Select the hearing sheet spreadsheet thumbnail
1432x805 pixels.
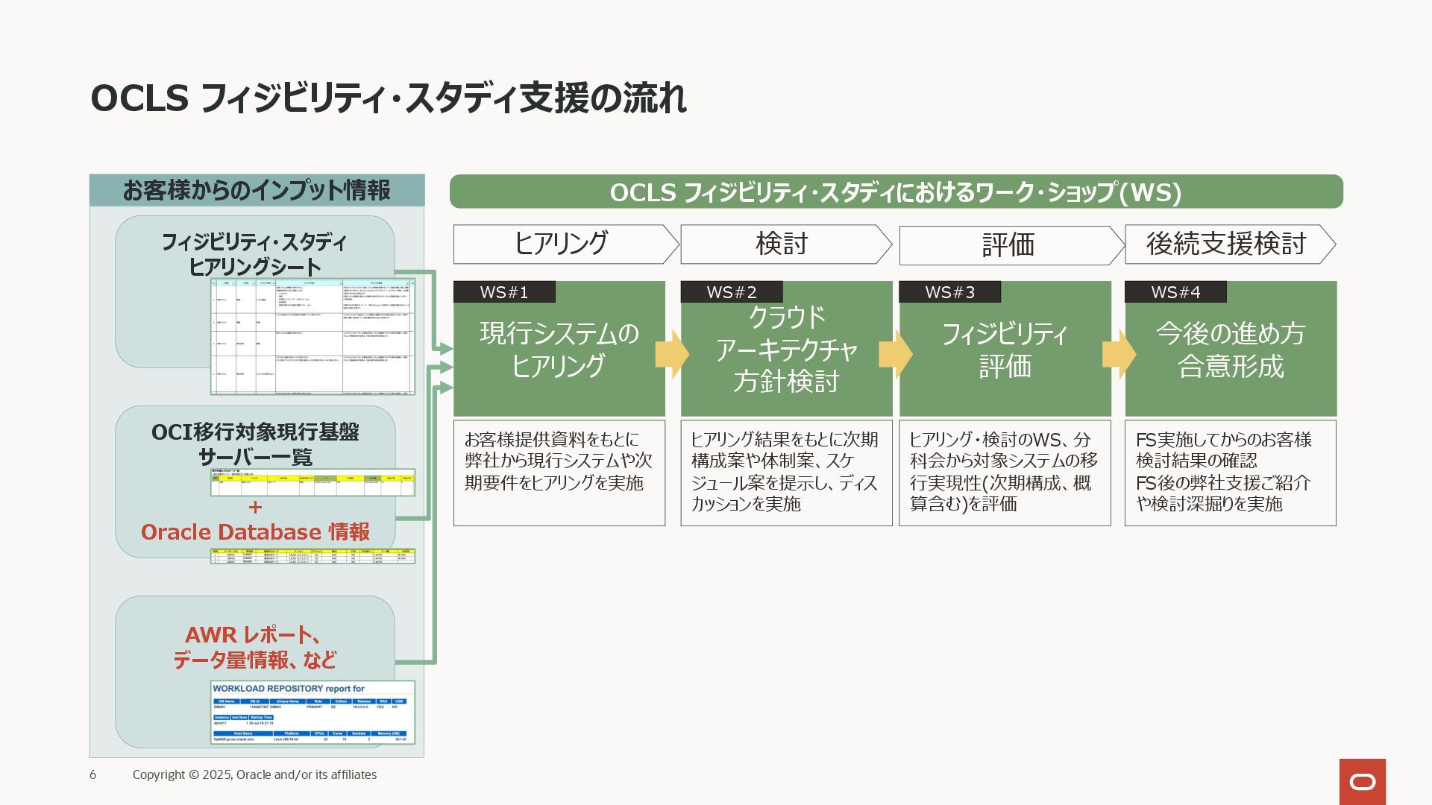[x=313, y=336]
